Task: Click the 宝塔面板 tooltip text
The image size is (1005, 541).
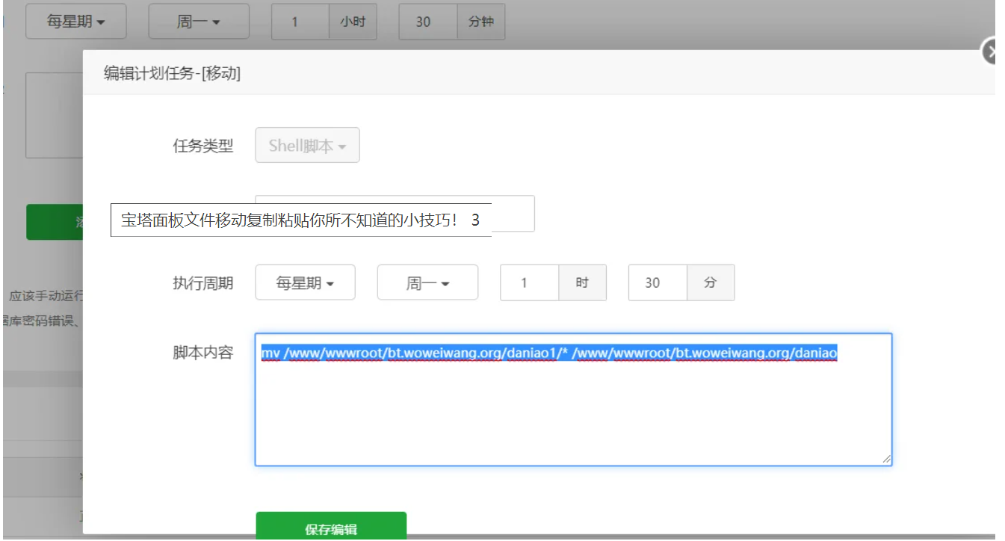Action: coord(299,221)
